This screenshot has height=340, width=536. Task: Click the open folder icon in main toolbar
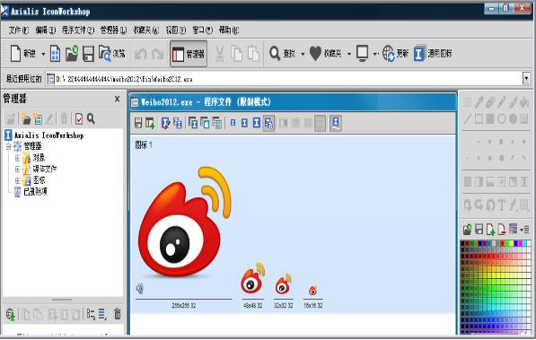coord(72,54)
